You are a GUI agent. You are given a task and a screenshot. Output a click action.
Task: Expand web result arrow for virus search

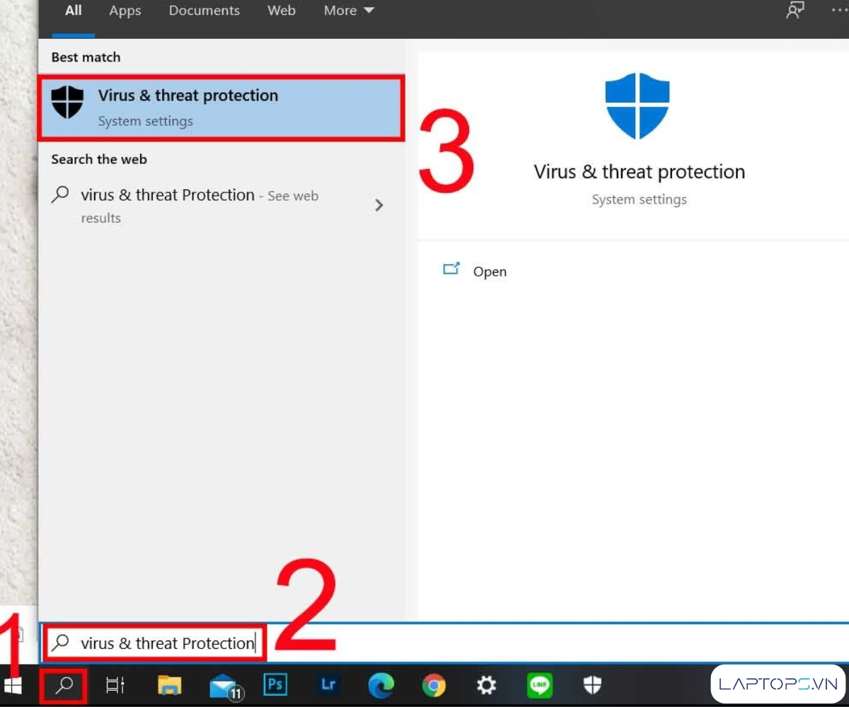coord(379,205)
